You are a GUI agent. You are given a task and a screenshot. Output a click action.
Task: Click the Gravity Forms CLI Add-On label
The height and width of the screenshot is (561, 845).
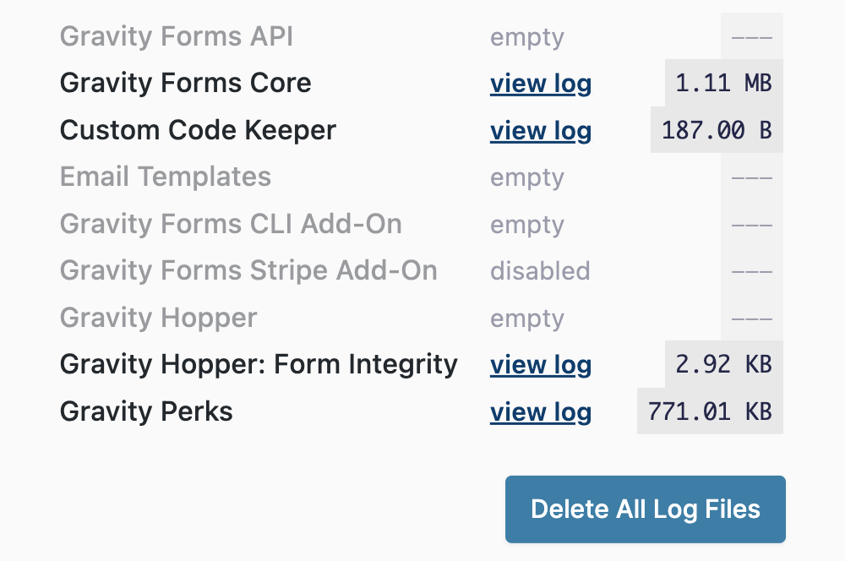[x=231, y=224]
